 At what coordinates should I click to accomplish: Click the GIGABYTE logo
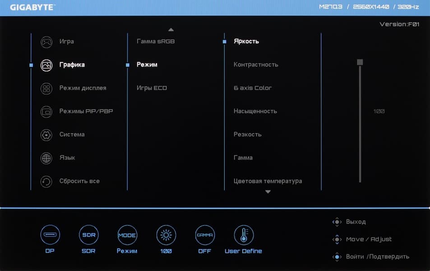tap(32, 7)
